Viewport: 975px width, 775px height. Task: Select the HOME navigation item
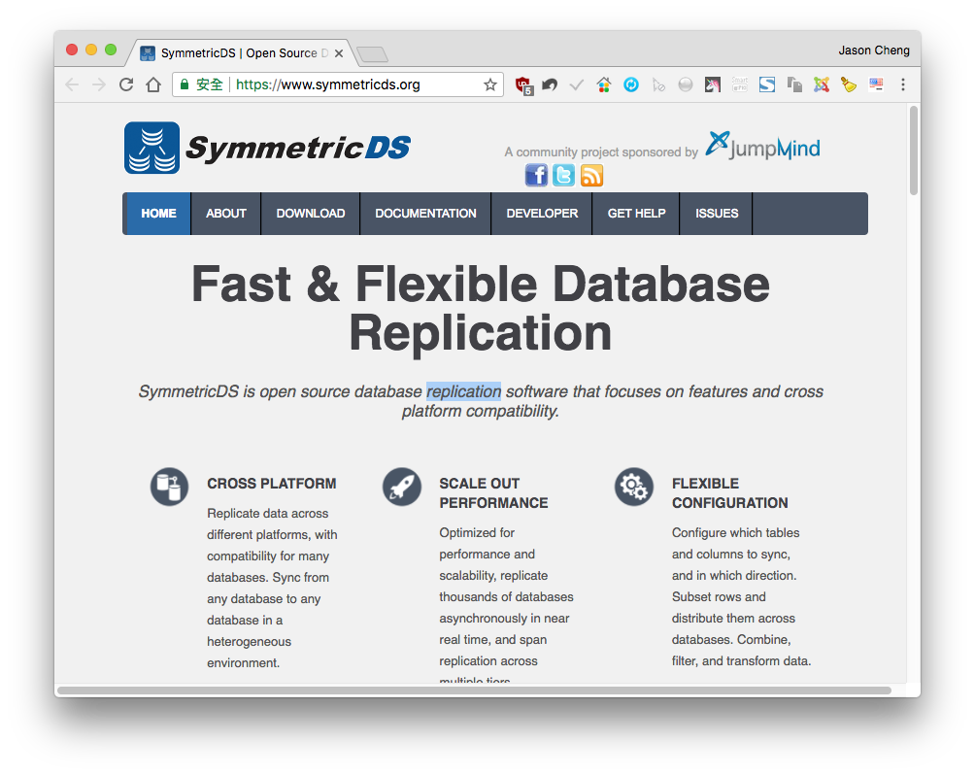[158, 214]
